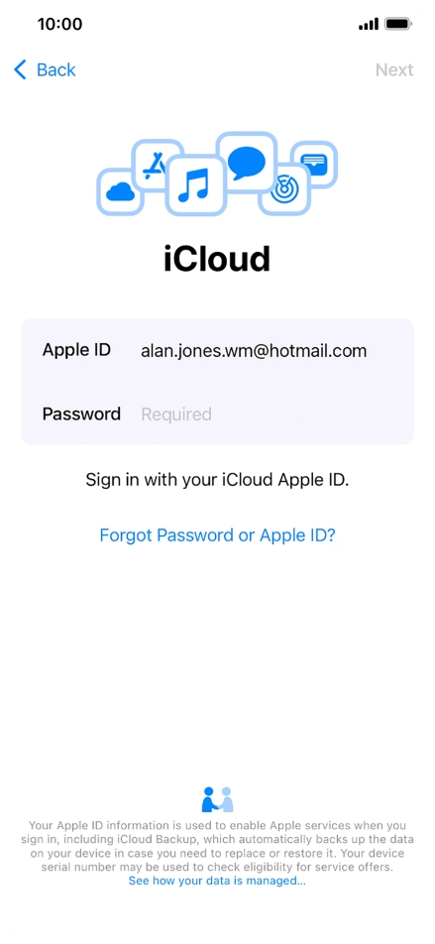Tap the battery status icon
This screenshot has height=944, width=435.
(x=397, y=24)
